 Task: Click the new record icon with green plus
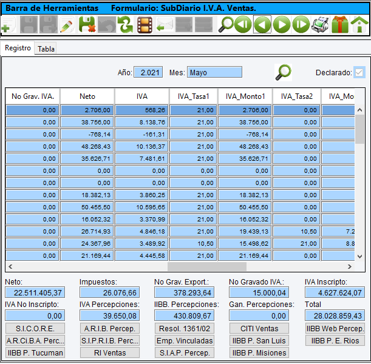click(9, 24)
